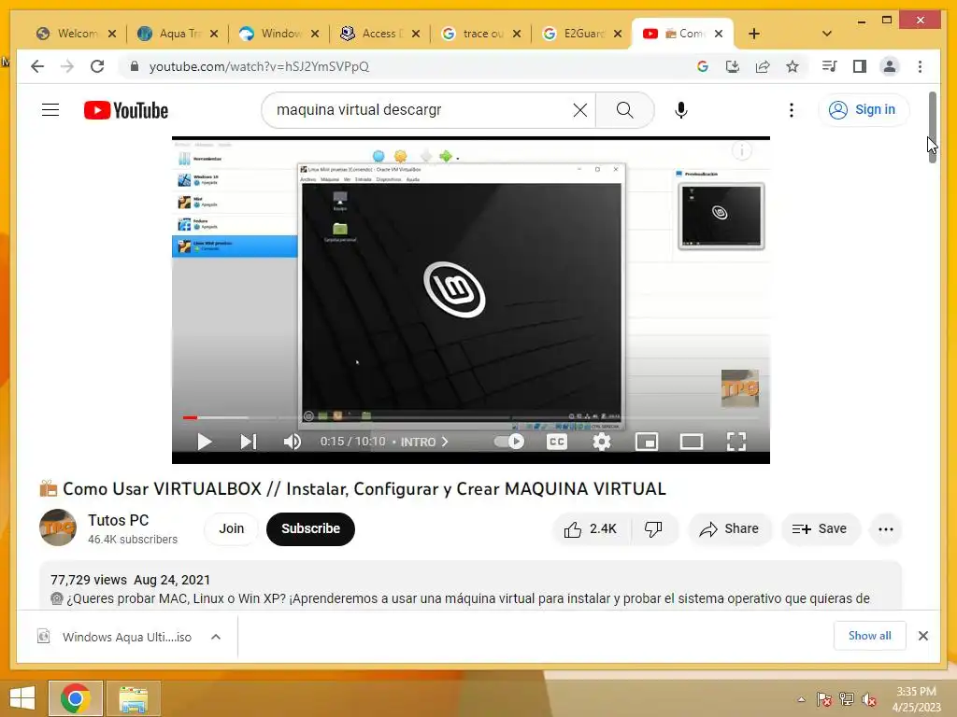Image resolution: width=957 pixels, height=717 pixels.
Task: Click the Join button
Action: pyautogui.click(x=232, y=528)
